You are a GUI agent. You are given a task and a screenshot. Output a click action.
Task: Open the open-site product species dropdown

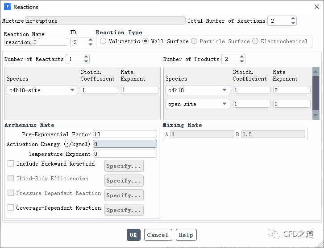(224, 104)
